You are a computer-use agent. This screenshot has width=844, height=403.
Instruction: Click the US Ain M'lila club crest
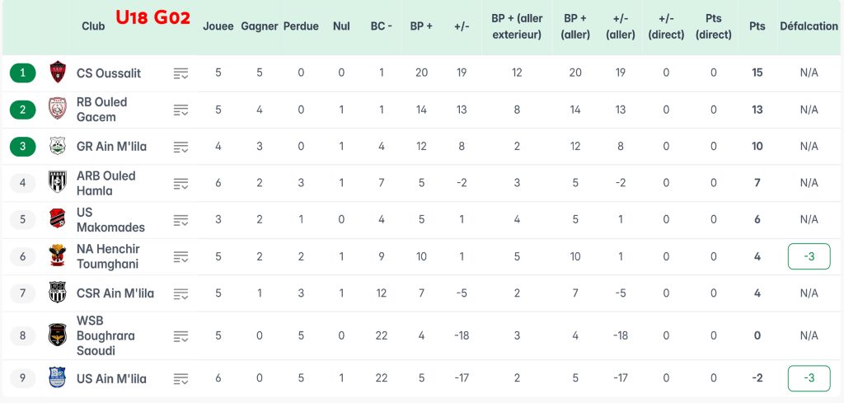pos(58,378)
